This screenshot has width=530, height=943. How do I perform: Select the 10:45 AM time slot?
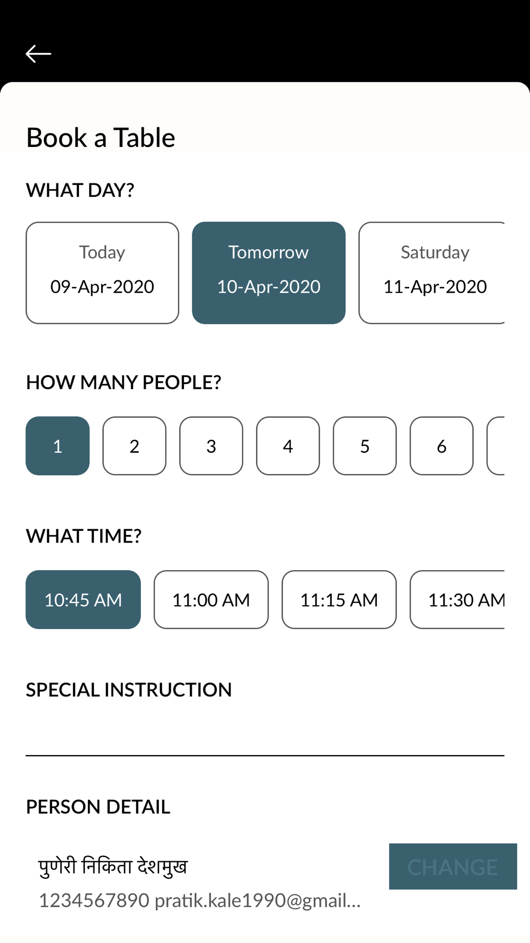coord(83,599)
